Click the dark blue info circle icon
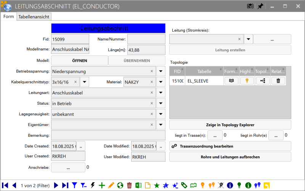Viewport: 305px width, 191px height. pyautogui.click(x=230, y=185)
